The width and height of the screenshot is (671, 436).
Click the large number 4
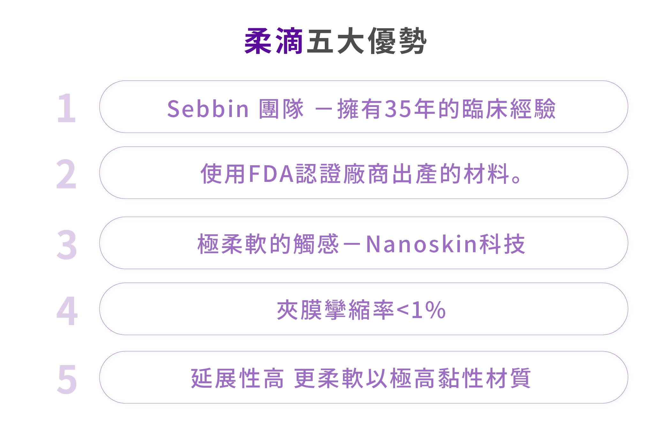pos(67,311)
